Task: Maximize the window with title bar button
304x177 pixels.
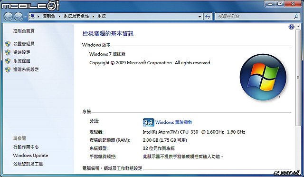Action: click(280, 3)
